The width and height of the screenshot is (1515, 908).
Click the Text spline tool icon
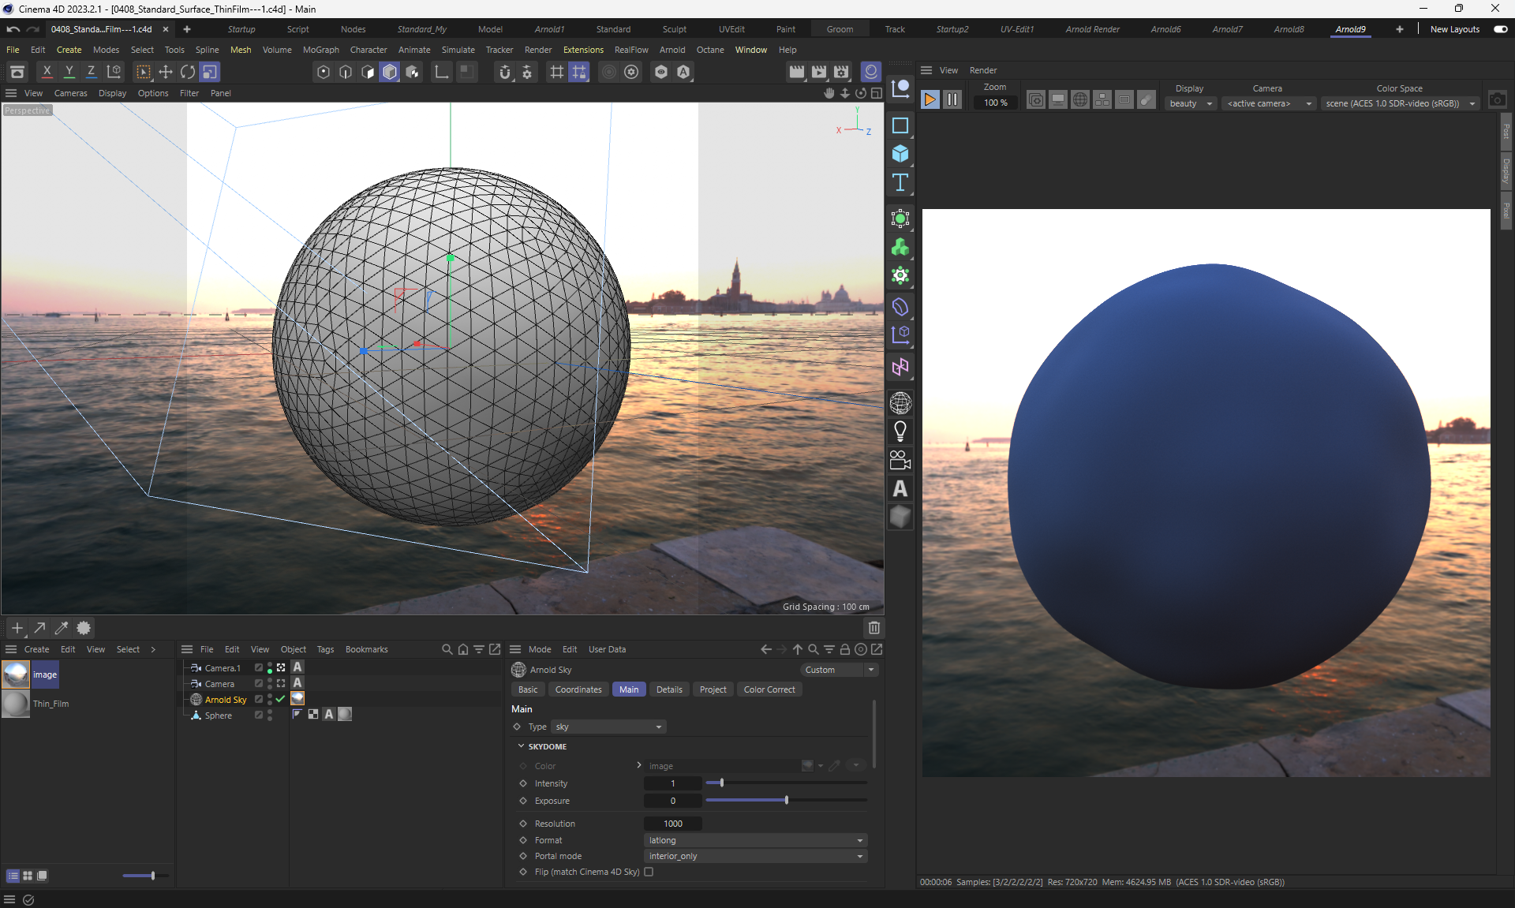(900, 183)
